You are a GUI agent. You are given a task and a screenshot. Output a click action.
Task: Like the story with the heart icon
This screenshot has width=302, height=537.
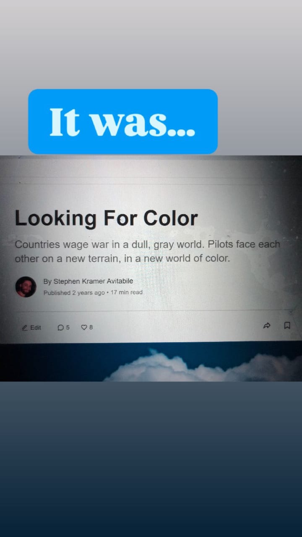coord(84,327)
